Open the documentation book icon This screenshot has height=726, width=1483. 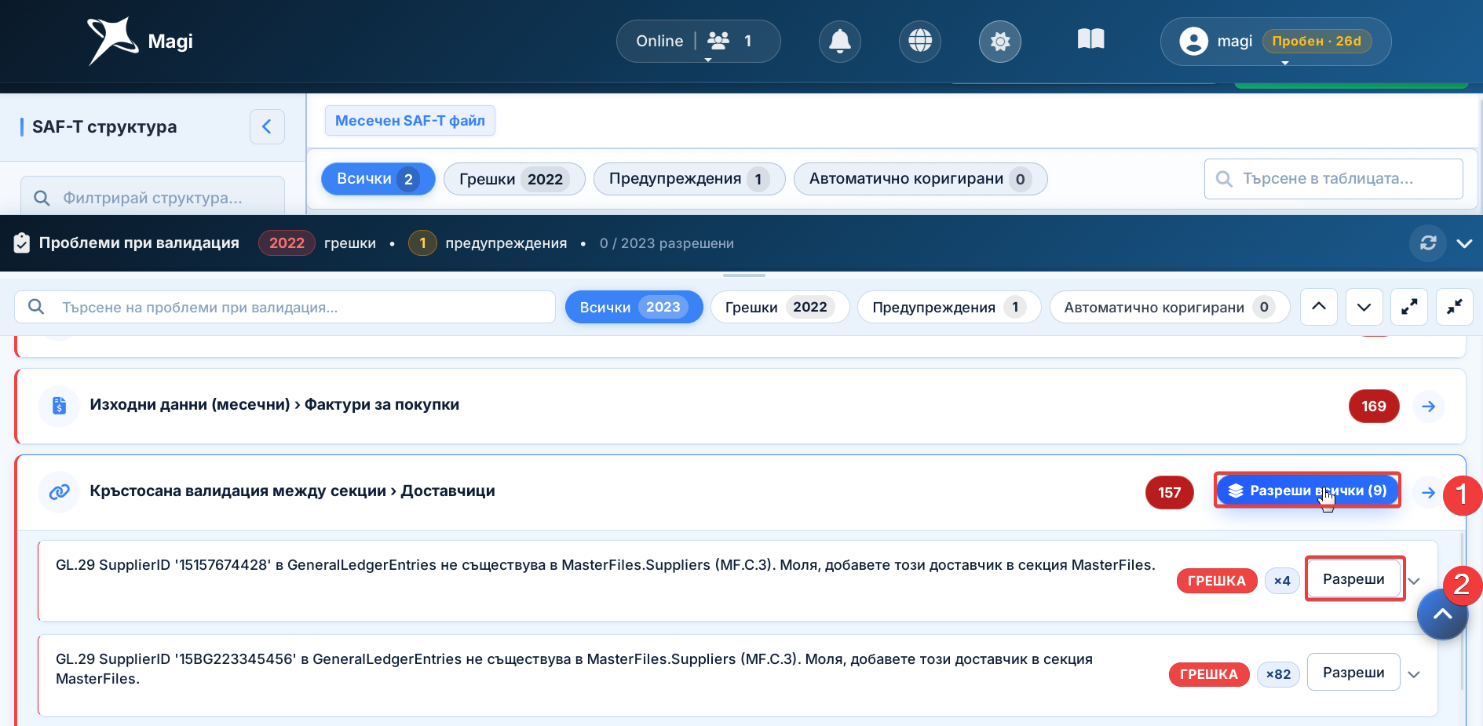click(x=1091, y=39)
